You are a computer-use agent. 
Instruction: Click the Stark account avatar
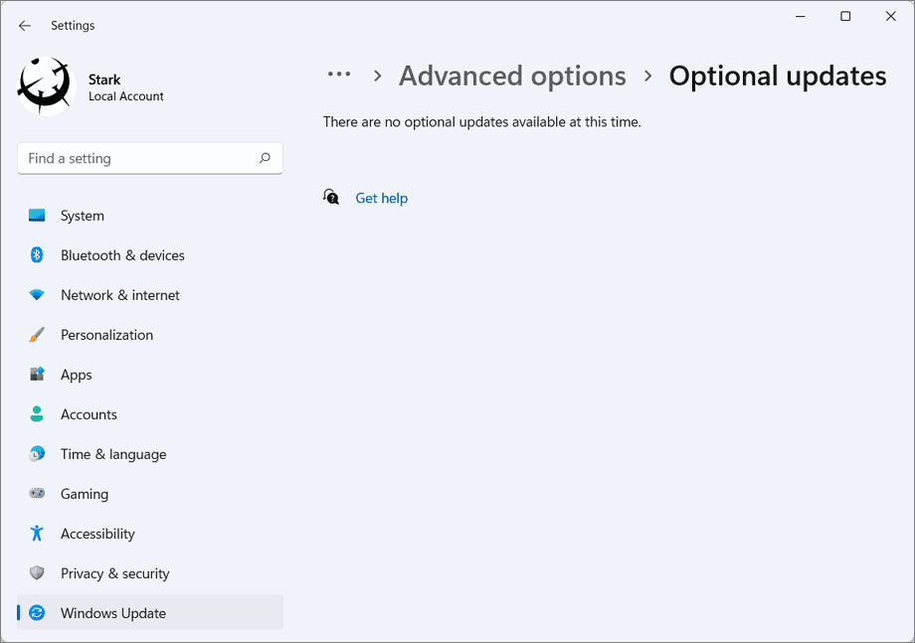point(46,86)
